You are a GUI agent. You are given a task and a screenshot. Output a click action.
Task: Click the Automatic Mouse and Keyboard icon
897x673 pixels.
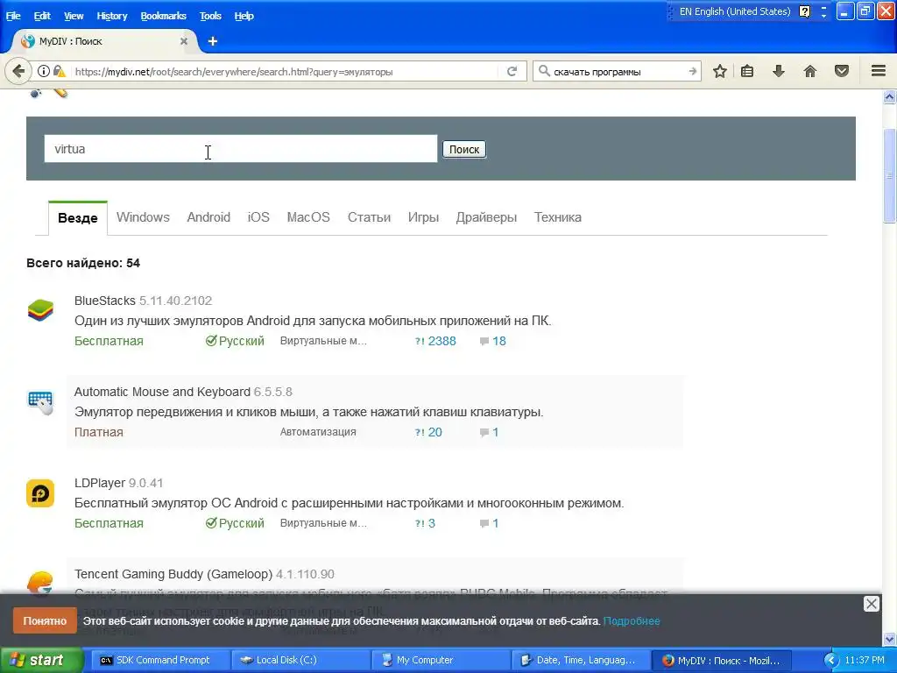pyautogui.click(x=40, y=402)
